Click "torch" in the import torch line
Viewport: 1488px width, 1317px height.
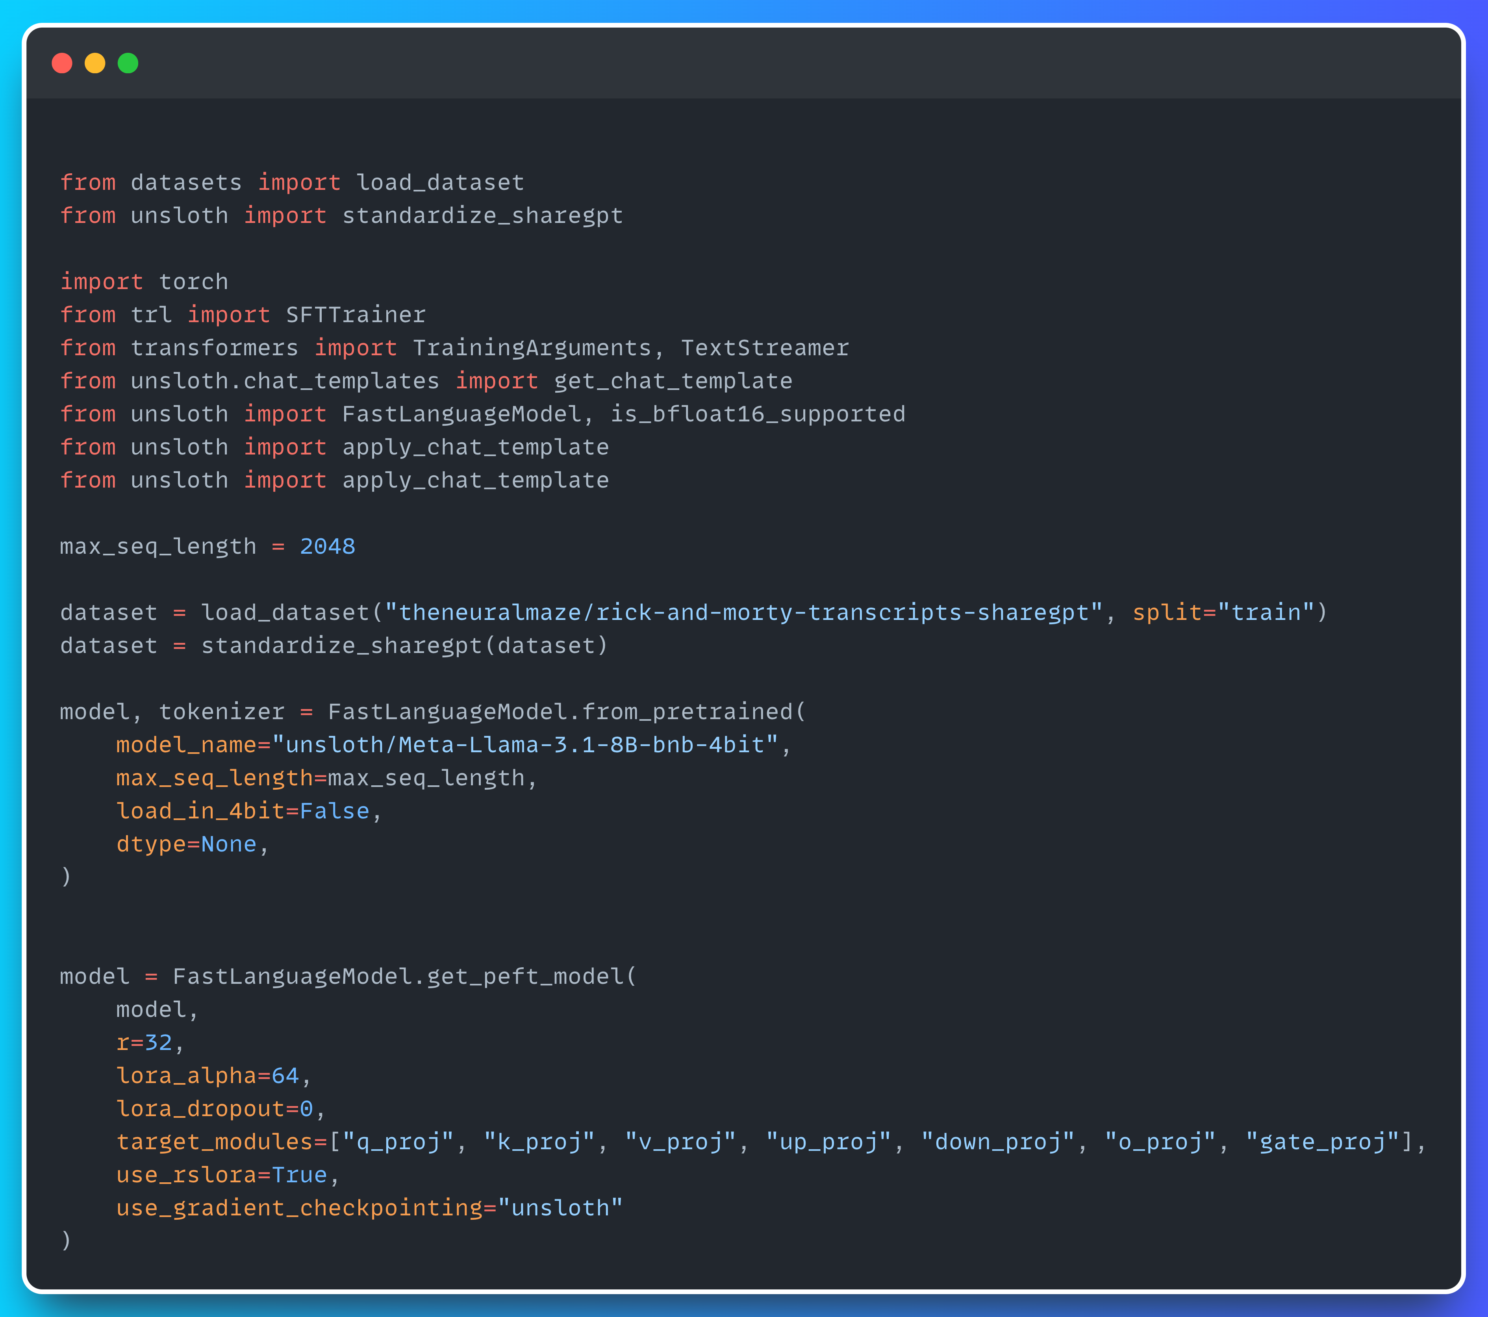click(x=194, y=282)
